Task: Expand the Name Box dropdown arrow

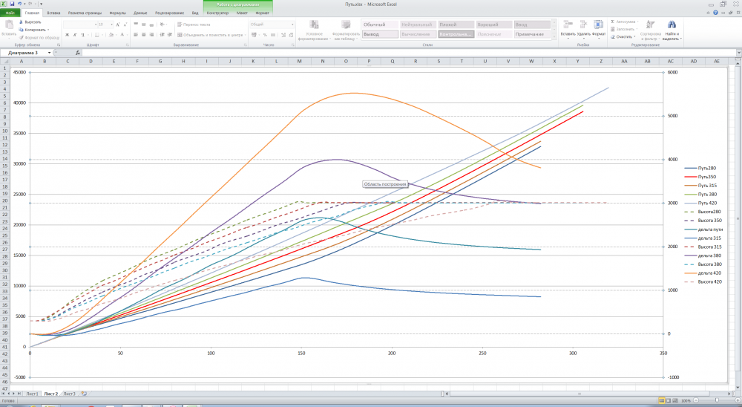Action: point(49,53)
